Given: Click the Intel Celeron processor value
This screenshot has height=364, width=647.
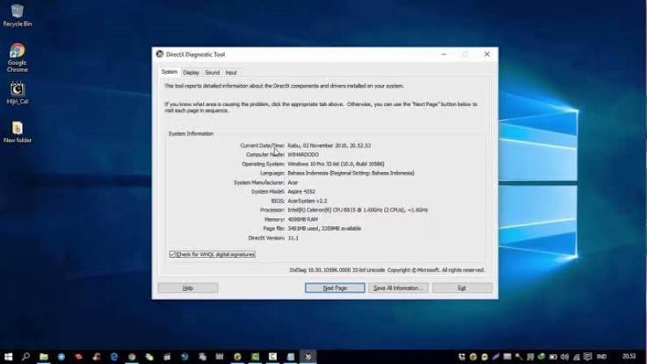Looking at the screenshot, I should (358, 210).
